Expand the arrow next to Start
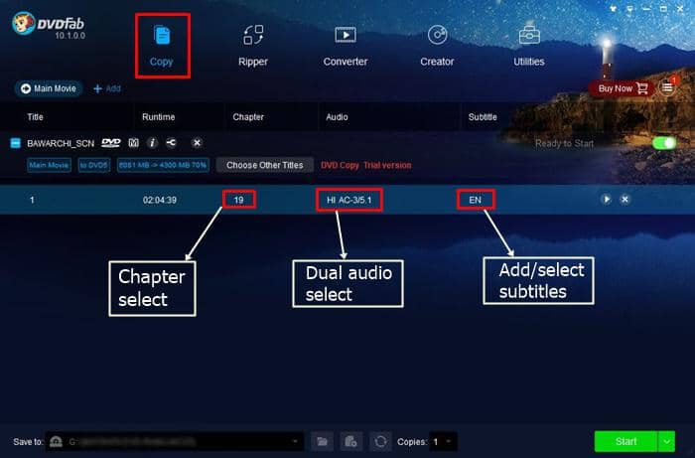Image resolution: width=695 pixels, height=458 pixels. pos(666,441)
